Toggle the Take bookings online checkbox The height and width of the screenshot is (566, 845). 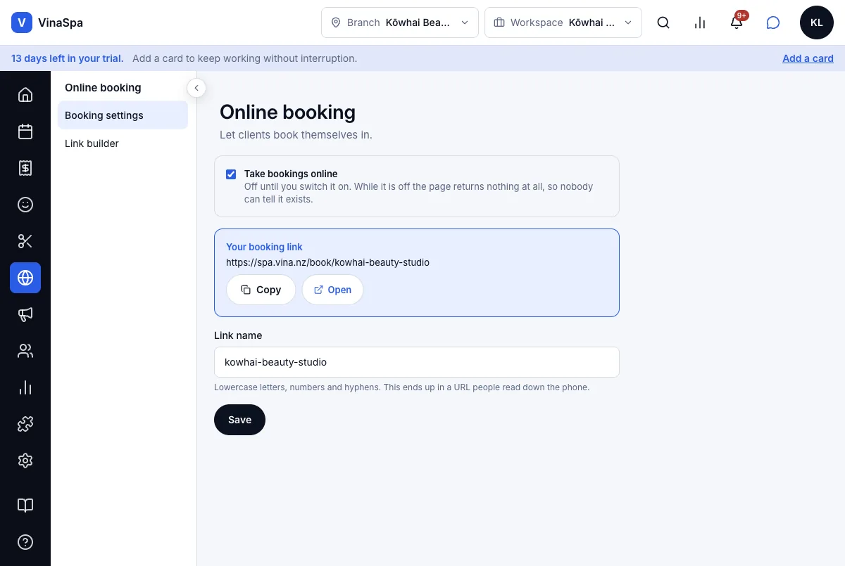231,174
